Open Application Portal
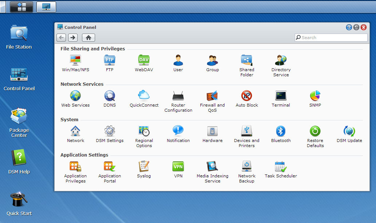 [x=110, y=172]
